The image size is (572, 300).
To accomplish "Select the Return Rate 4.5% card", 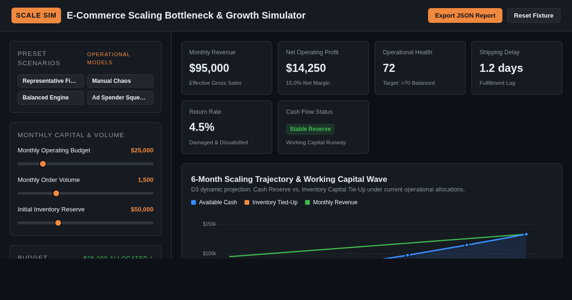I will 226,127.
